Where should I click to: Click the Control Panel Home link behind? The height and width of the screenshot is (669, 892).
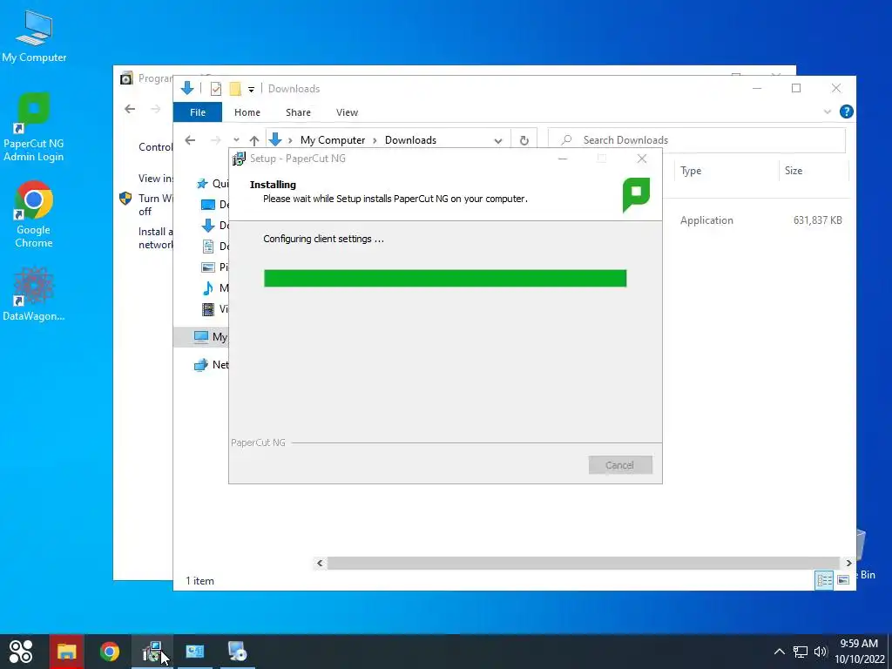pos(155,146)
